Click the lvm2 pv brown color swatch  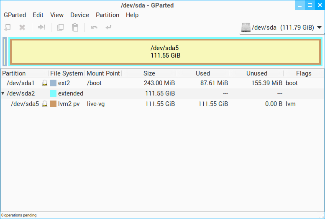click(53, 104)
